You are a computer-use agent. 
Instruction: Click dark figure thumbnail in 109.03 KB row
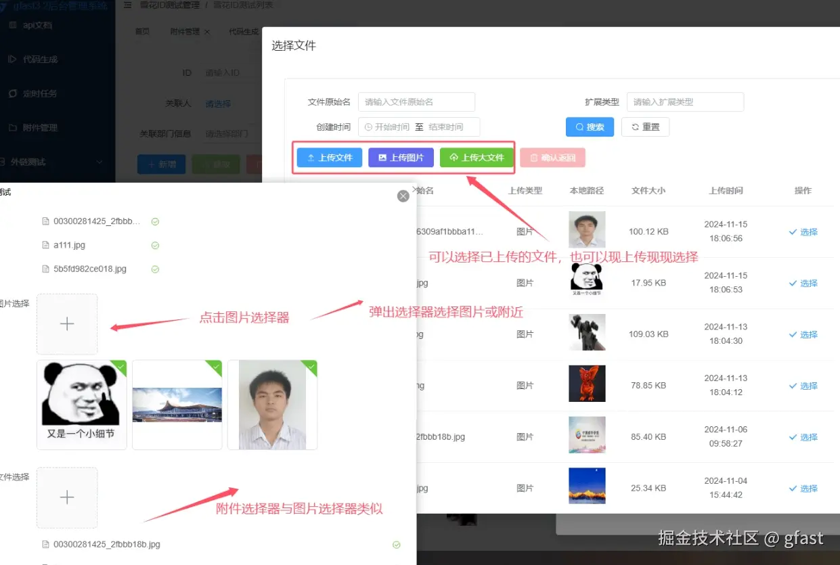(587, 332)
